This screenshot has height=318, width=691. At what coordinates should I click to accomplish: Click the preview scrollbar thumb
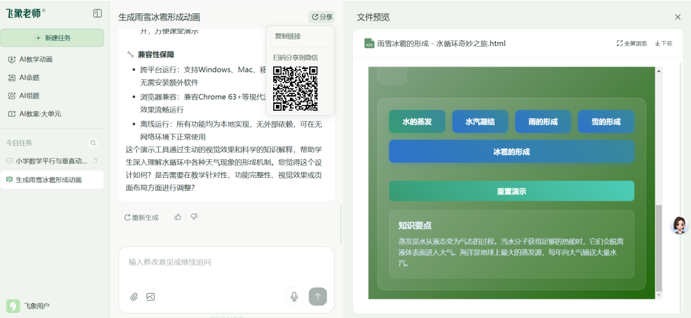[659, 248]
